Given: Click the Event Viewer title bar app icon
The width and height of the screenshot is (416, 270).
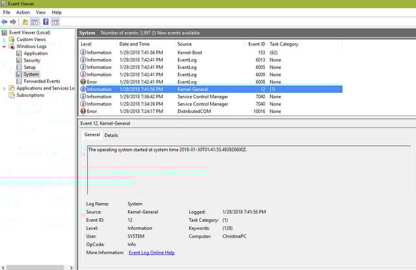Looking at the screenshot, I should pos(3,4).
